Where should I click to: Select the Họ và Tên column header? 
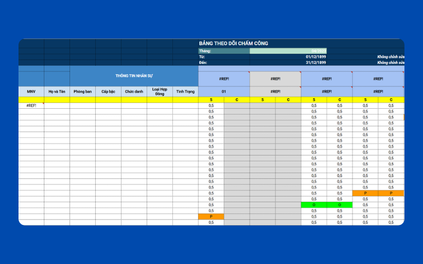click(x=57, y=91)
